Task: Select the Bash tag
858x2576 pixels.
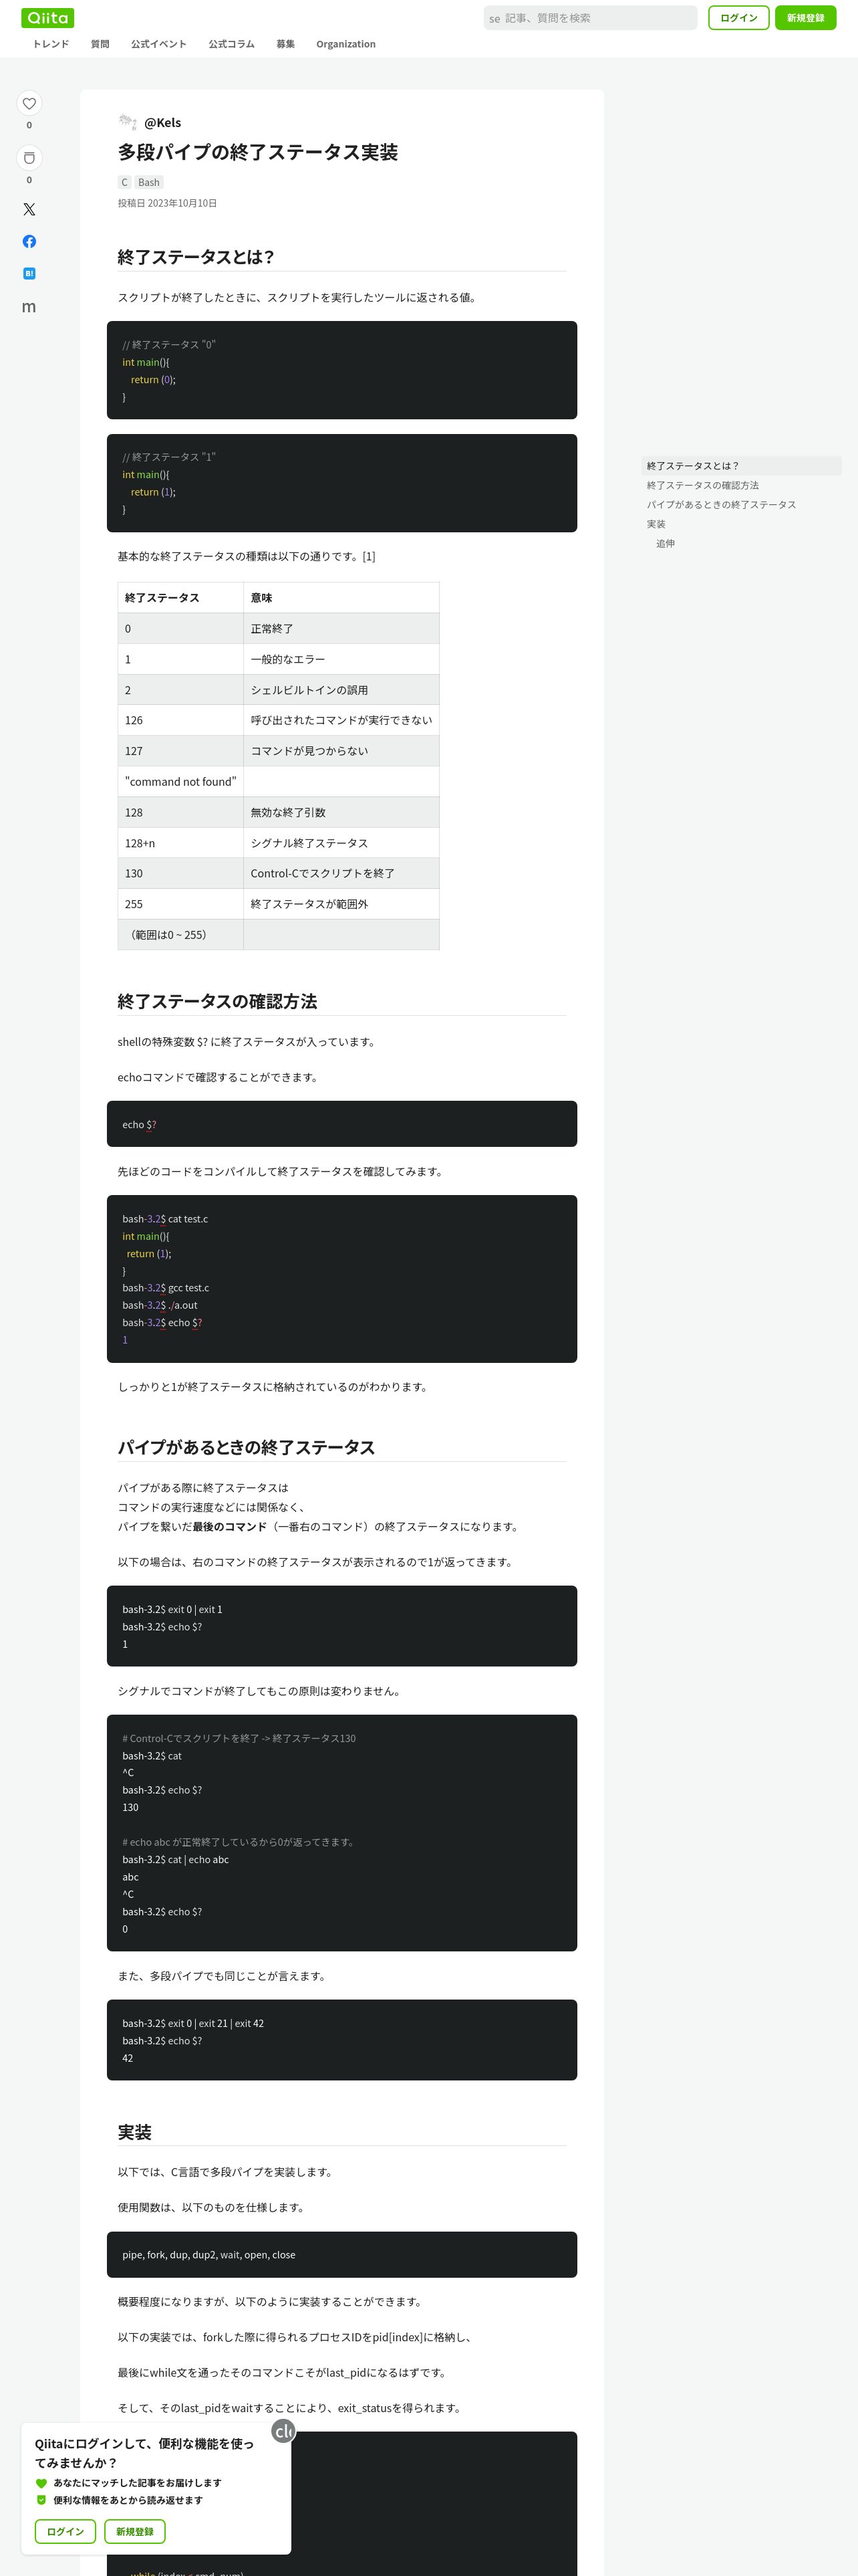Action: 149,182
